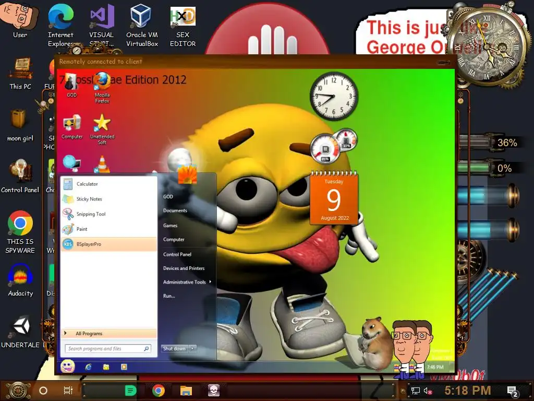Launch Mozilla Firefox on the remote desktop
The width and height of the screenshot is (534, 401).
pyautogui.click(x=102, y=88)
